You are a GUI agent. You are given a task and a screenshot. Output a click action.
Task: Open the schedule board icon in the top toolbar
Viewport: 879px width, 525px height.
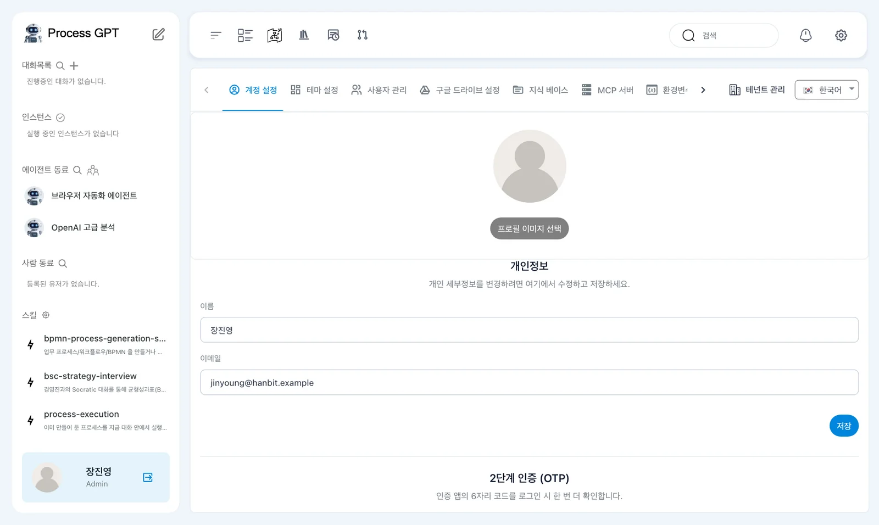[x=333, y=35]
